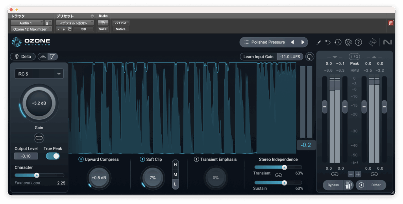Viewport: 403px width, 204px height.
Task: Enable the Transient Emphasis power button
Action: [x=196, y=159]
